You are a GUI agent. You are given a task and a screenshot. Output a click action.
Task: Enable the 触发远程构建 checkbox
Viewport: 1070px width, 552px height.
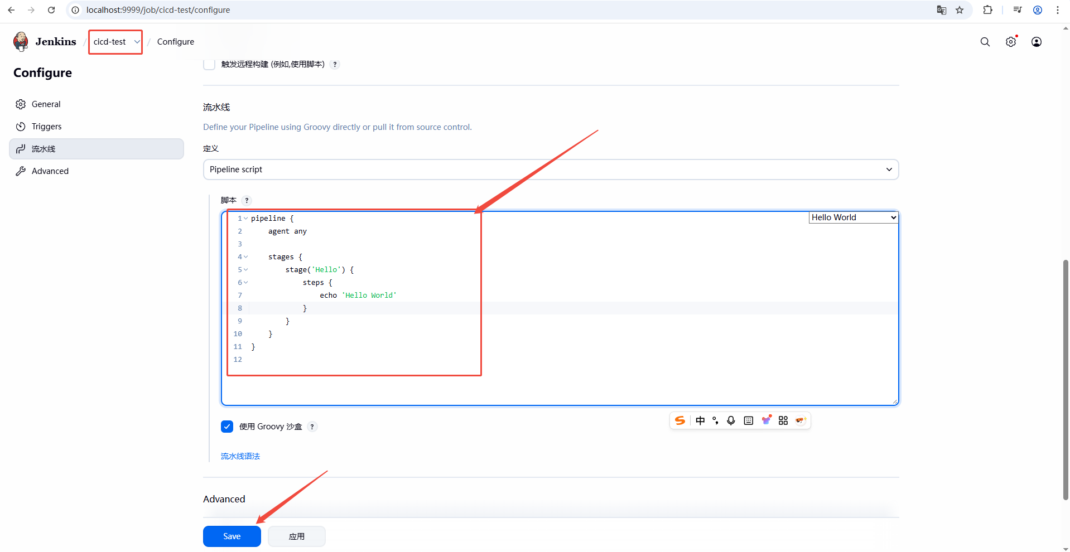coord(209,65)
